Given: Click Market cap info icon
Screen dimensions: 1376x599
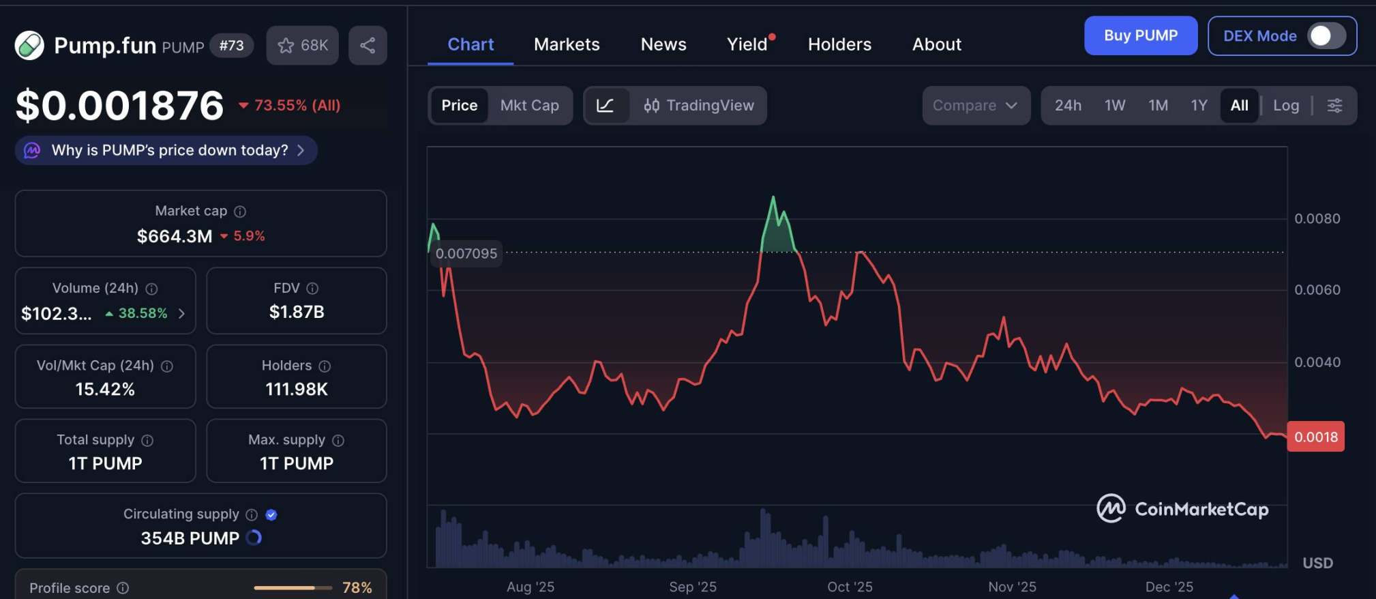Looking at the screenshot, I should click(240, 211).
